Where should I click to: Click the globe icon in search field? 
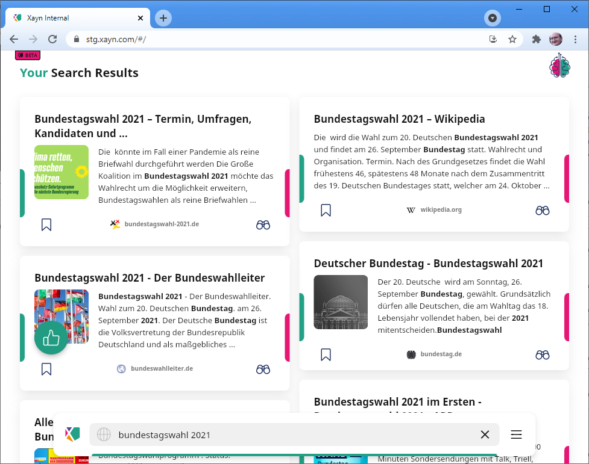coord(104,435)
